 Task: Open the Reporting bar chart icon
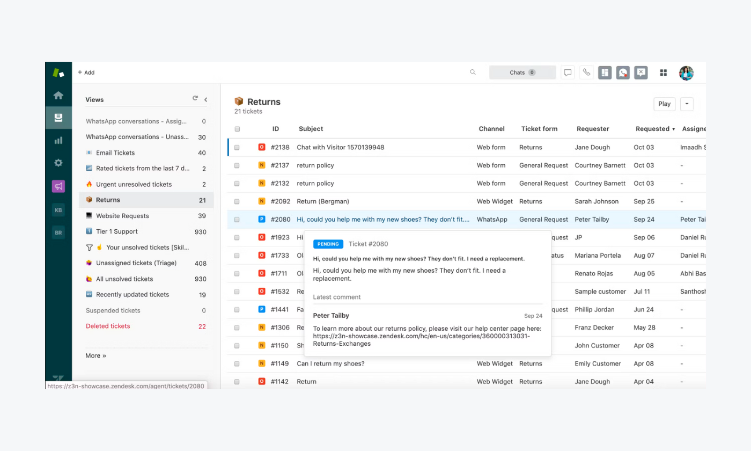pyautogui.click(x=58, y=140)
